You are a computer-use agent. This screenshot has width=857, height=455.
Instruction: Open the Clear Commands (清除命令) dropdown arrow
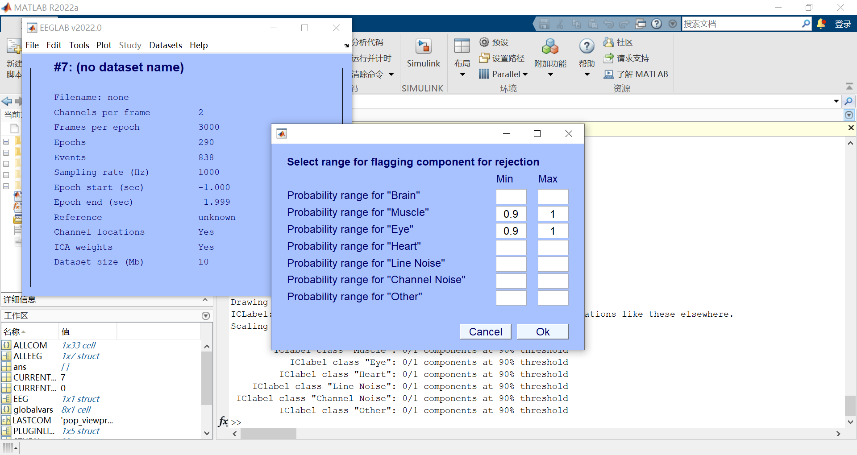point(391,74)
